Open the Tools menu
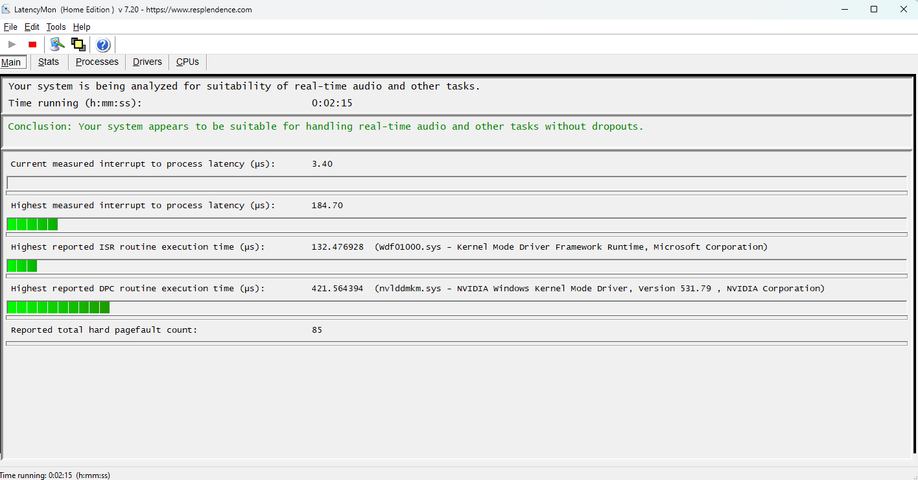The image size is (918, 480). click(56, 27)
